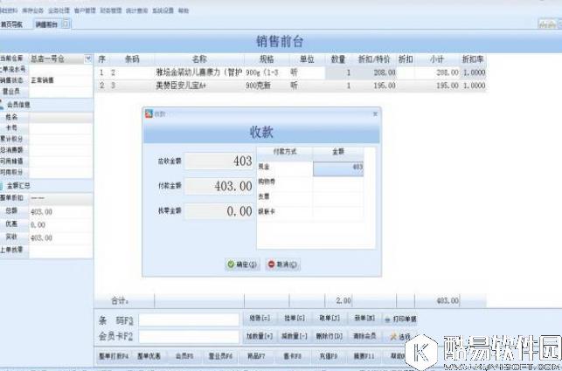Viewport: 562px width, 371px height.
Task: Select the 支票 payment row above 银联卡
Action: 310,196
